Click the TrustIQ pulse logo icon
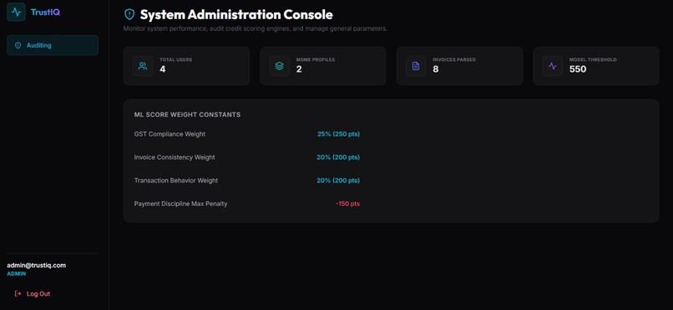The height and width of the screenshot is (310, 673). (17, 12)
